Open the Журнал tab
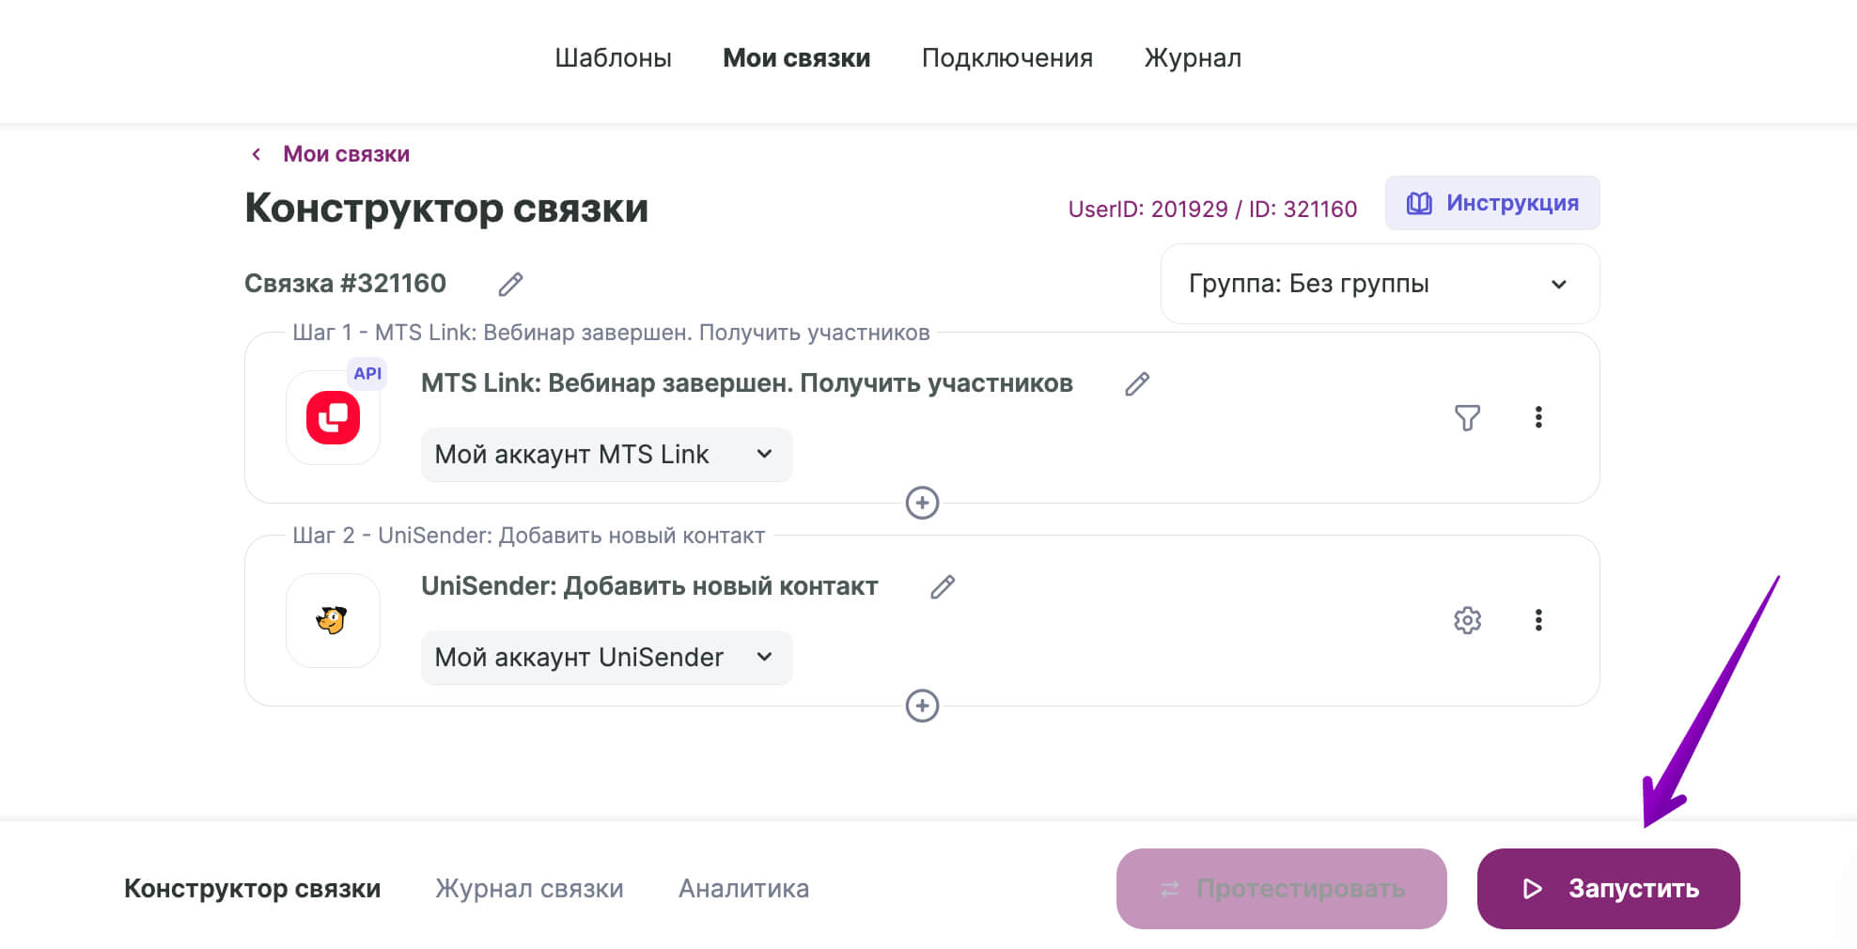1857x949 pixels. pos(1193,58)
